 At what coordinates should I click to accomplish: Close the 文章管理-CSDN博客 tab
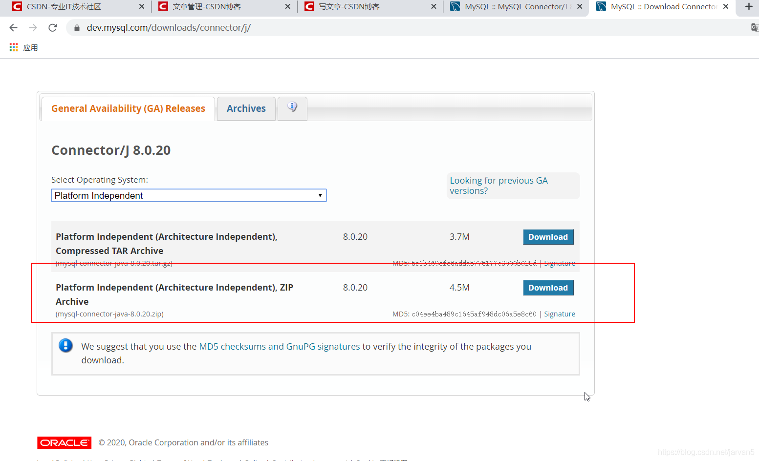[287, 7]
